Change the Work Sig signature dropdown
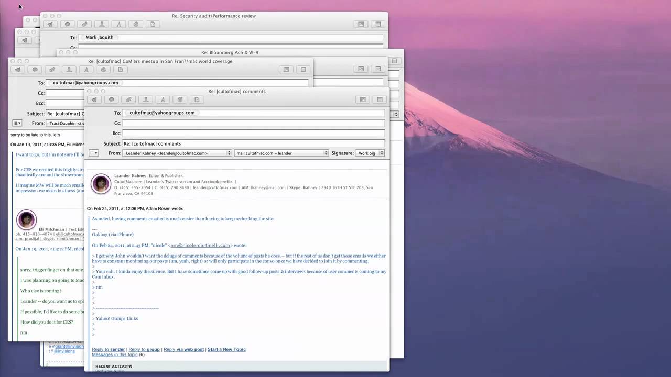Viewport: 671px width, 377px height. pyautogui.click(x=370, y=153)
